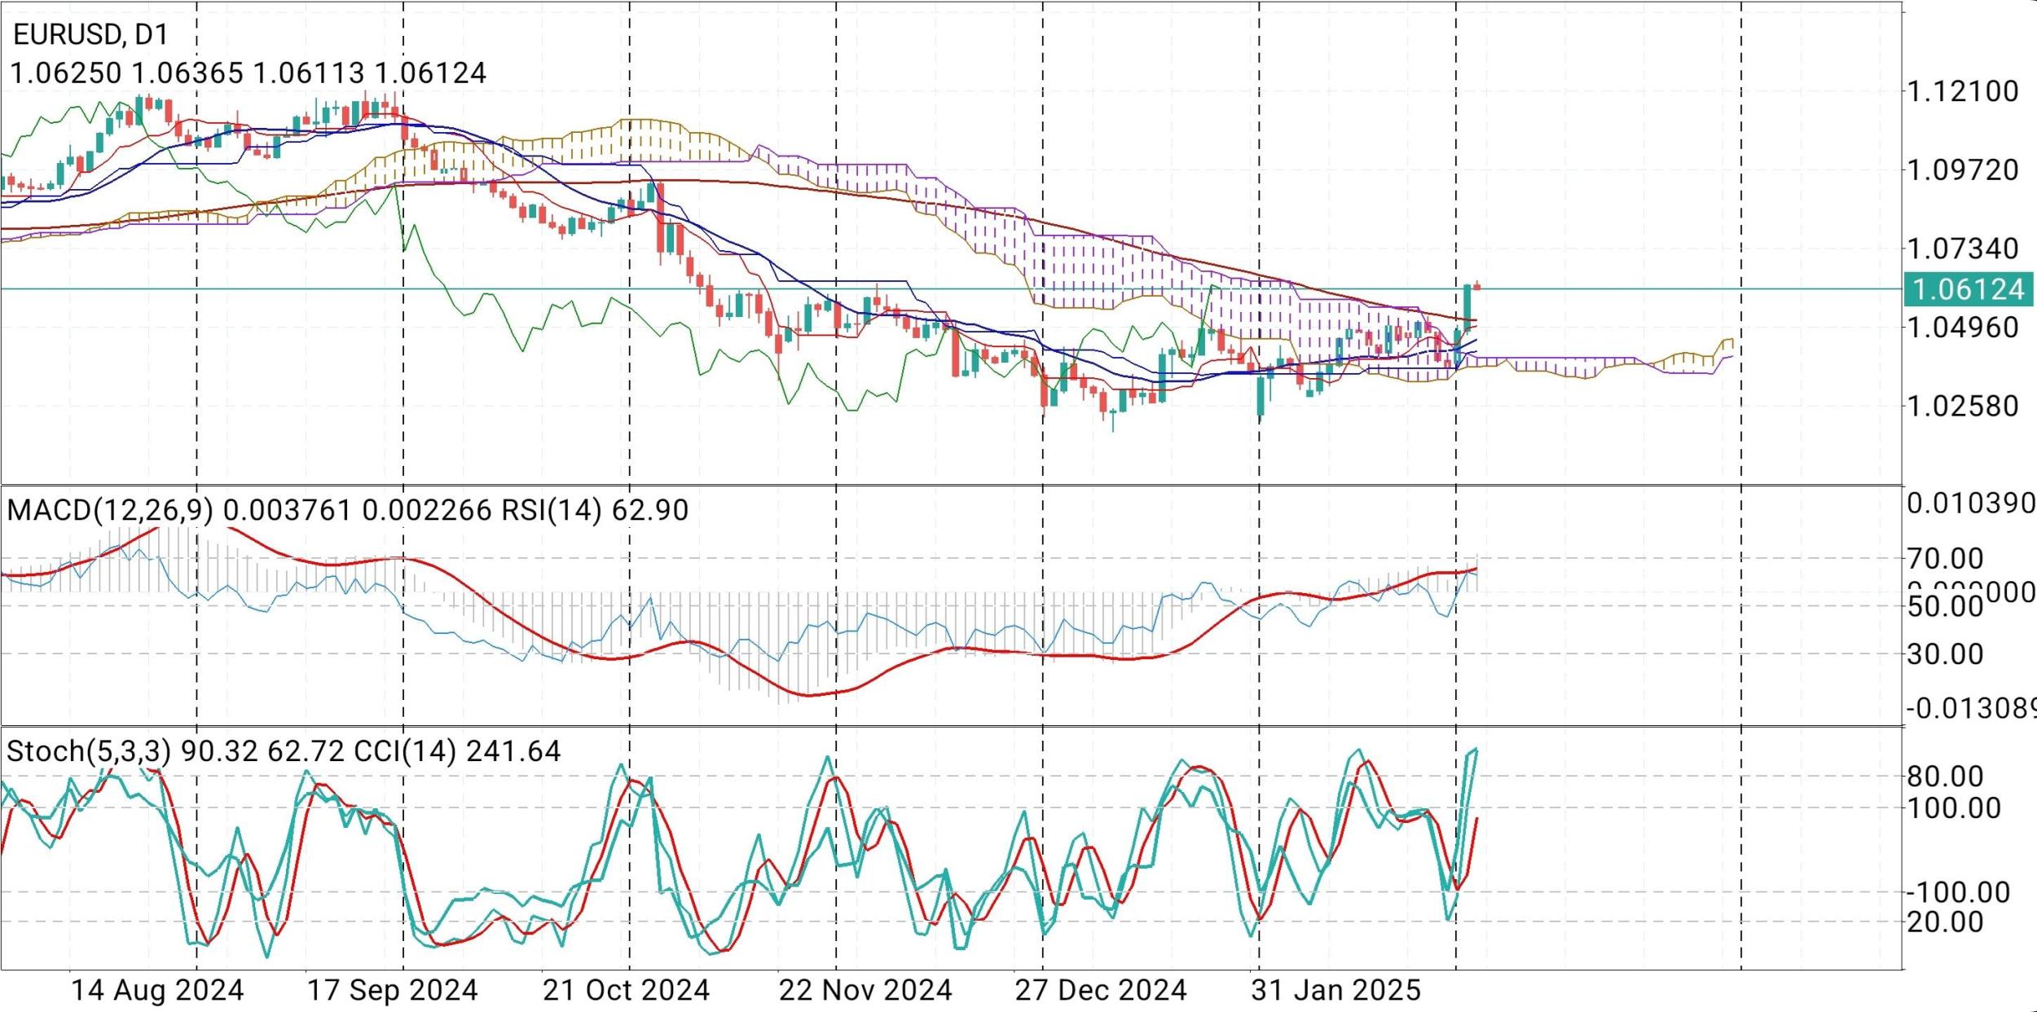This screenshot has width=2037, height=1012.
Task: Click the 14 Aug 2024 date label
Action: tap(157, 991)
